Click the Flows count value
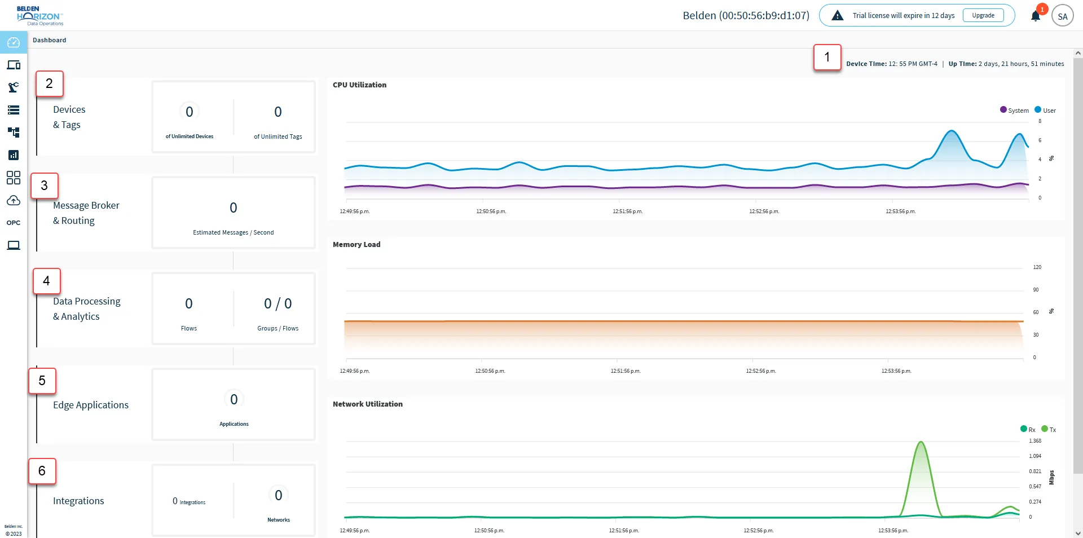 click(189, 303)
